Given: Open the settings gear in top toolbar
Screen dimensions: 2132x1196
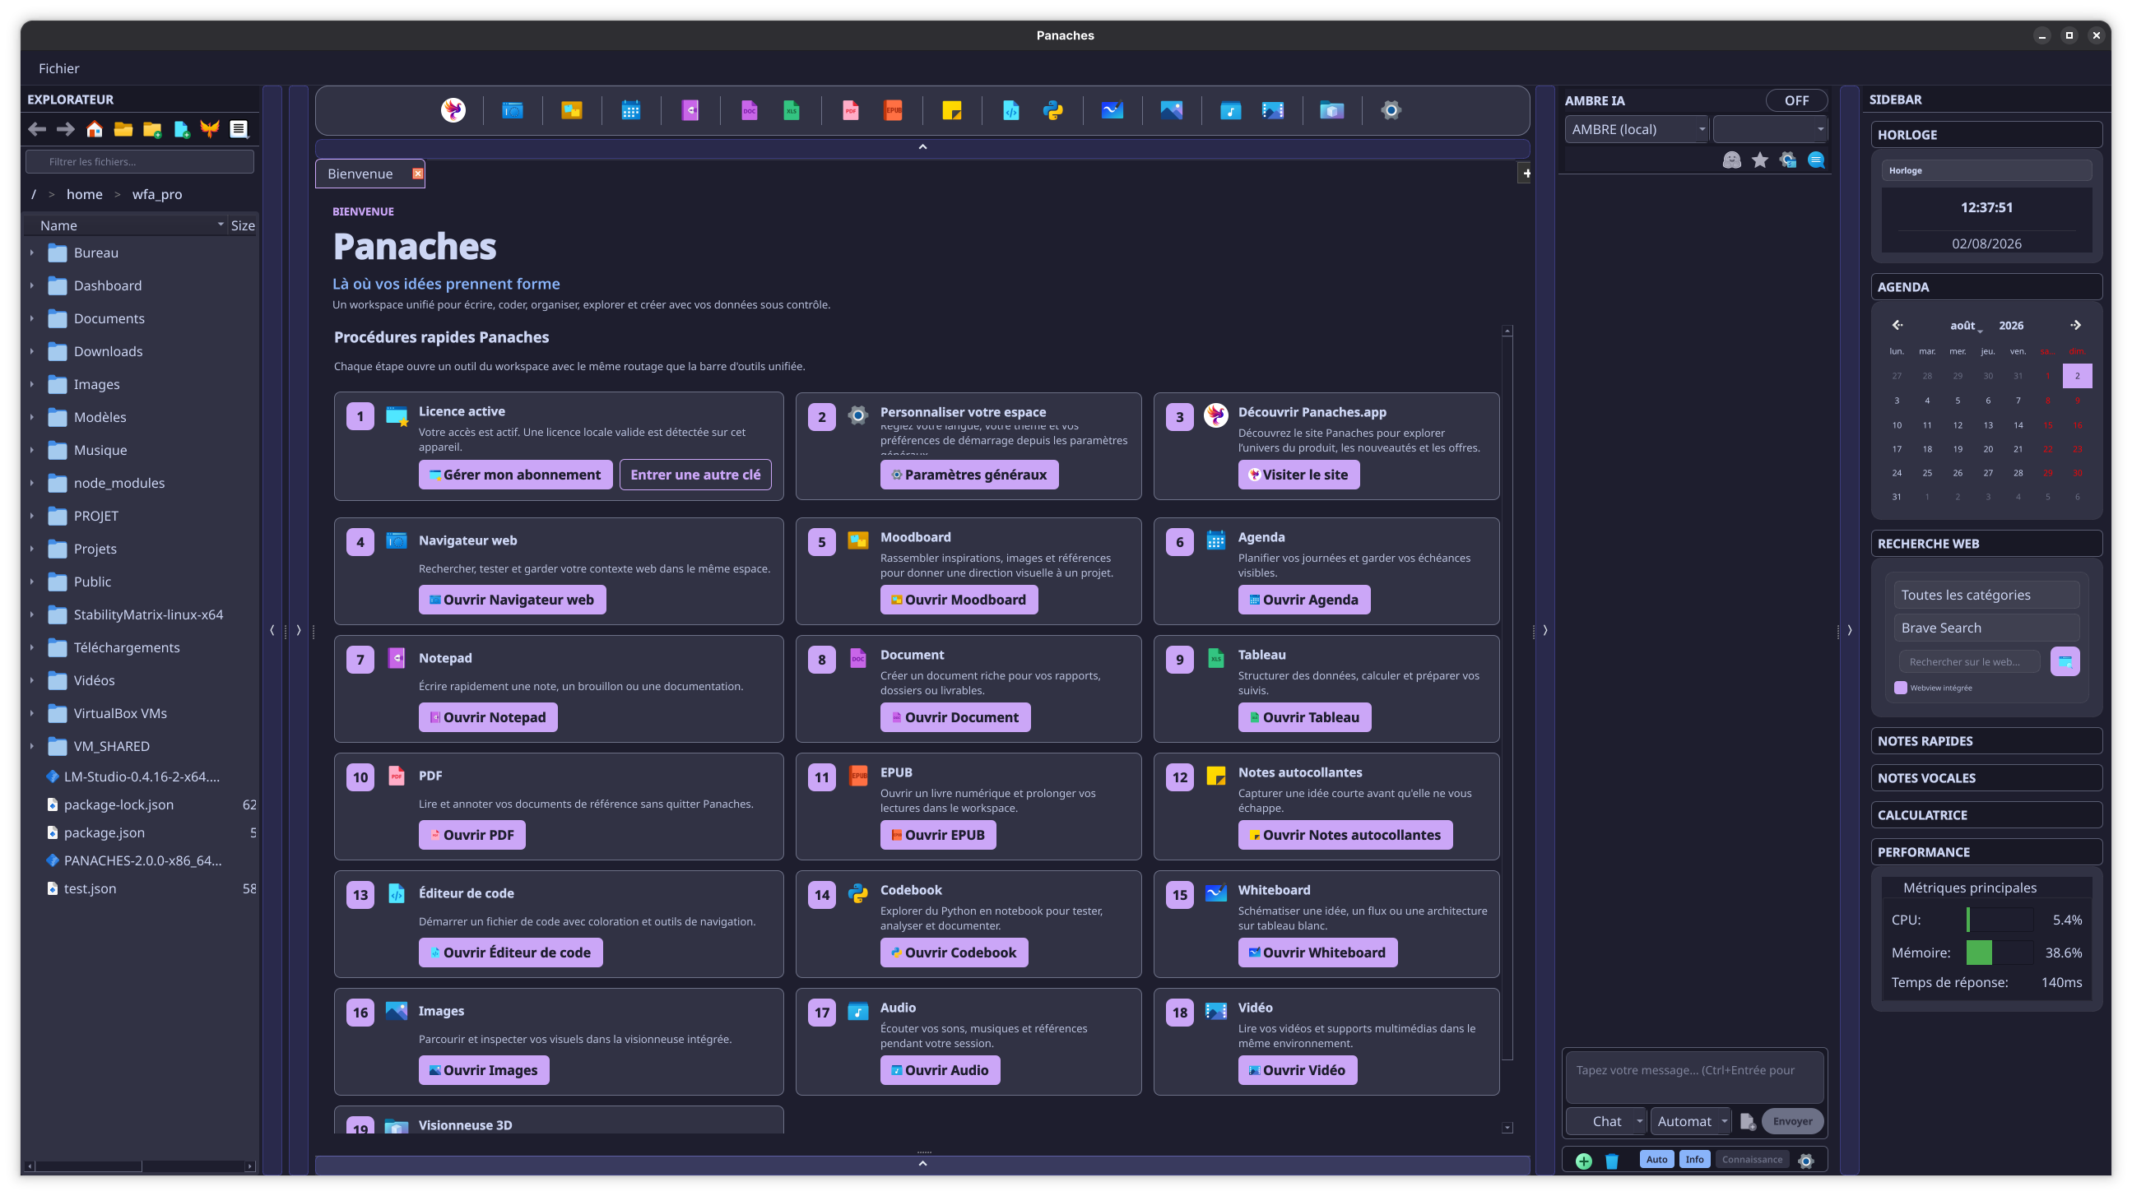Looking at the screenshot, I should tap(1391, 110).
